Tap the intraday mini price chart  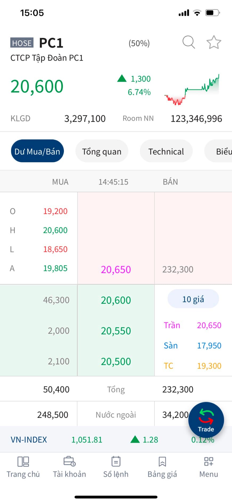[192, 89]
